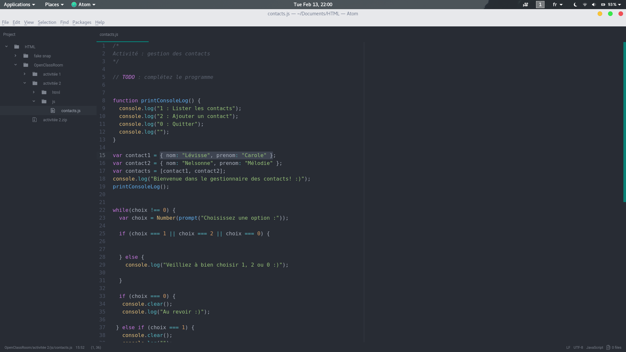The height and width of the screenshot is (352, 626).
Task: Click the Atom app icon in top bar
Action: (74, 5)
